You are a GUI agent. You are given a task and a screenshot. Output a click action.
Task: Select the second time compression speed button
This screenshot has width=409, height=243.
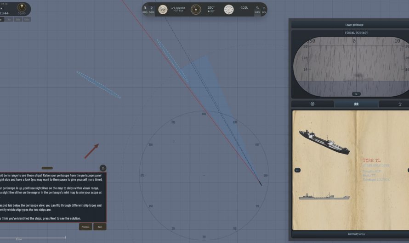(9, 20)
